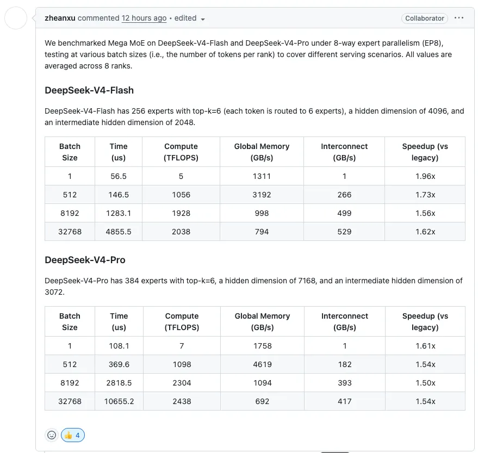Click the 'Interconnect (GB/s)' header in Pro table
Viewport: 478px width, 453px height.
click(344, 321)
